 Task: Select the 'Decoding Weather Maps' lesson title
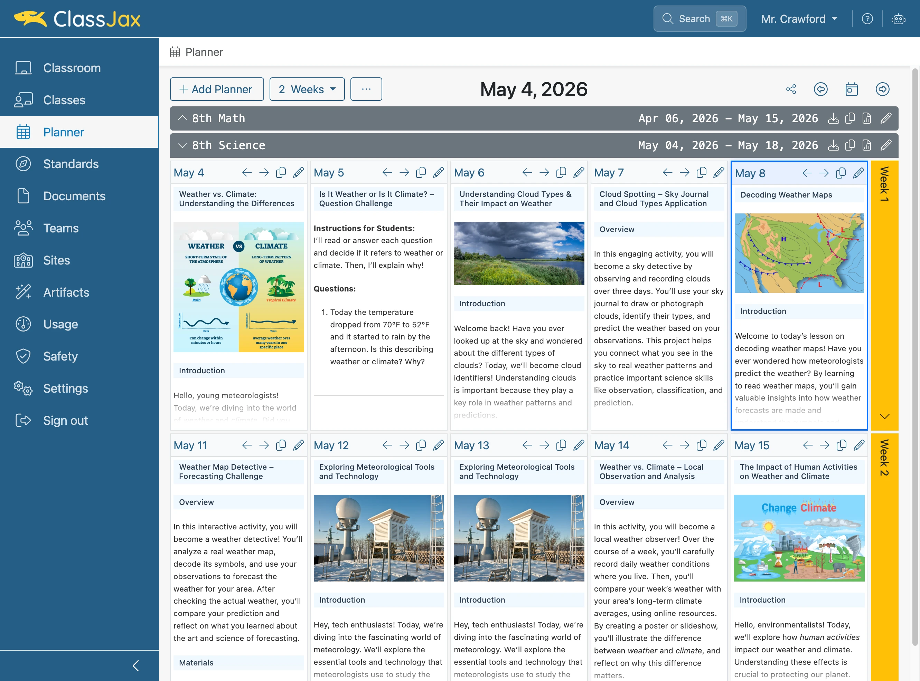pos(786,195)
